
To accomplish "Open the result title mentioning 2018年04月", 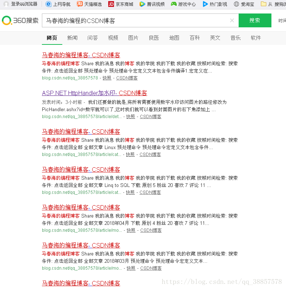I will pyautogui.click(x=81, y=207).
